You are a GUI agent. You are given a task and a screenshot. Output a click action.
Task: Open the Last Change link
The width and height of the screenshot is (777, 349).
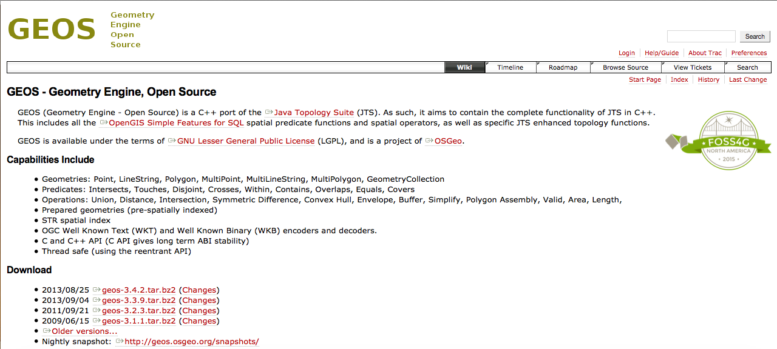tap(748, 80)
